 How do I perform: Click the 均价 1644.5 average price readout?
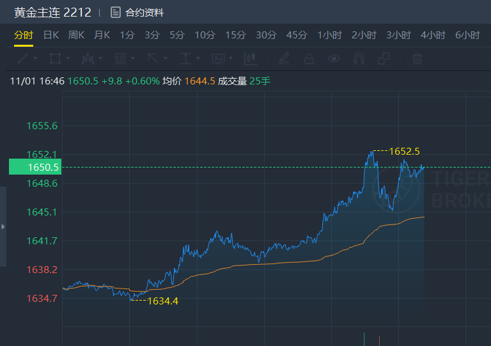[189, 81]
